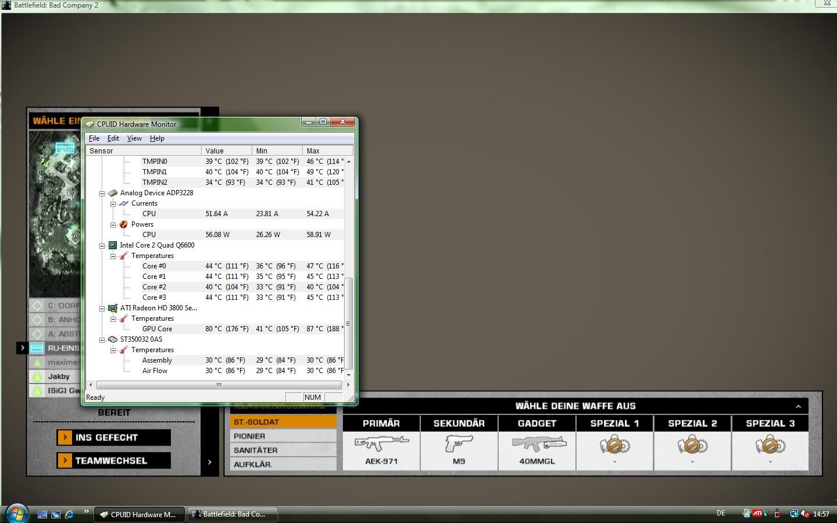Click the Max column header
The width and height of the screenshot is (837, 523).
(327, 151)
